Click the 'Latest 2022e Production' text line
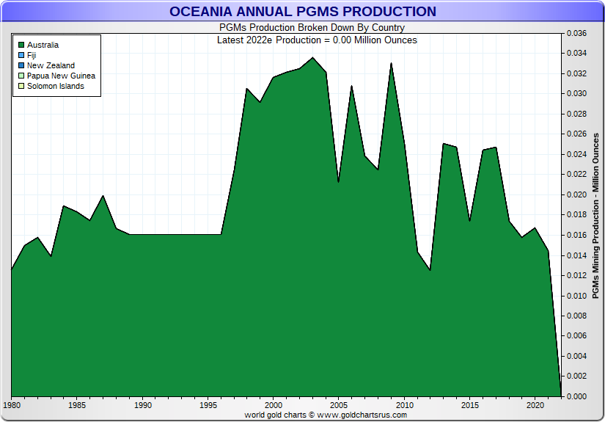605x422 pixels. (x=317, y=40)
